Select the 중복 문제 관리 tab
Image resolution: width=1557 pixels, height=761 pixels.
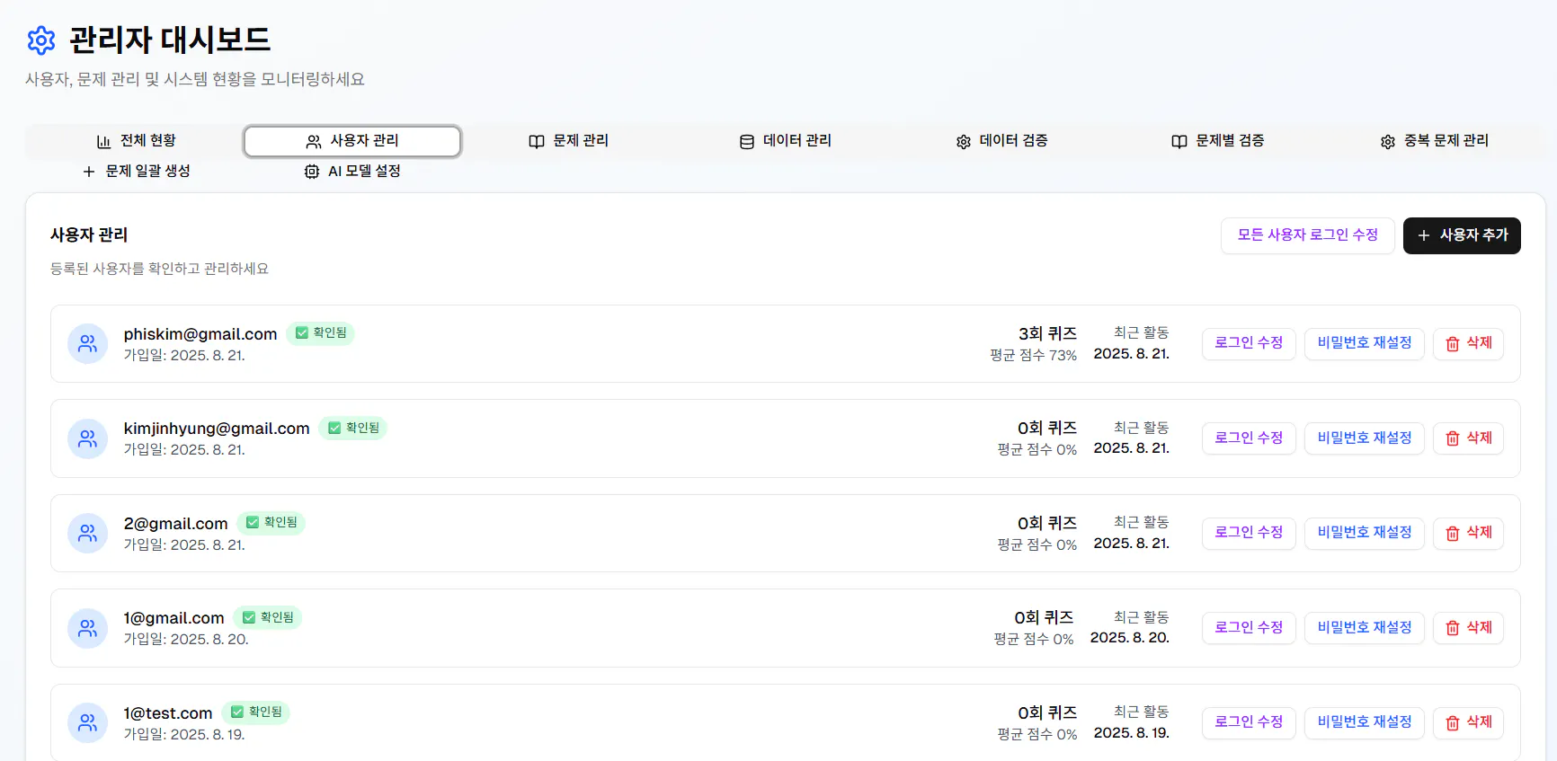coord(1435,141)
